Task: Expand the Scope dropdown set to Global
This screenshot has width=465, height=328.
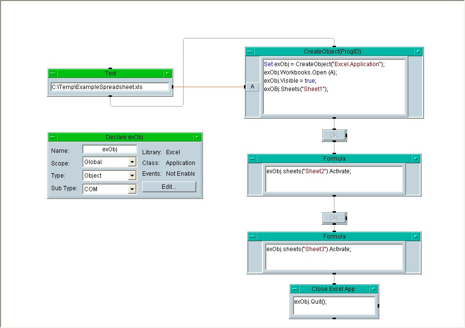Action: pos(132,163)
